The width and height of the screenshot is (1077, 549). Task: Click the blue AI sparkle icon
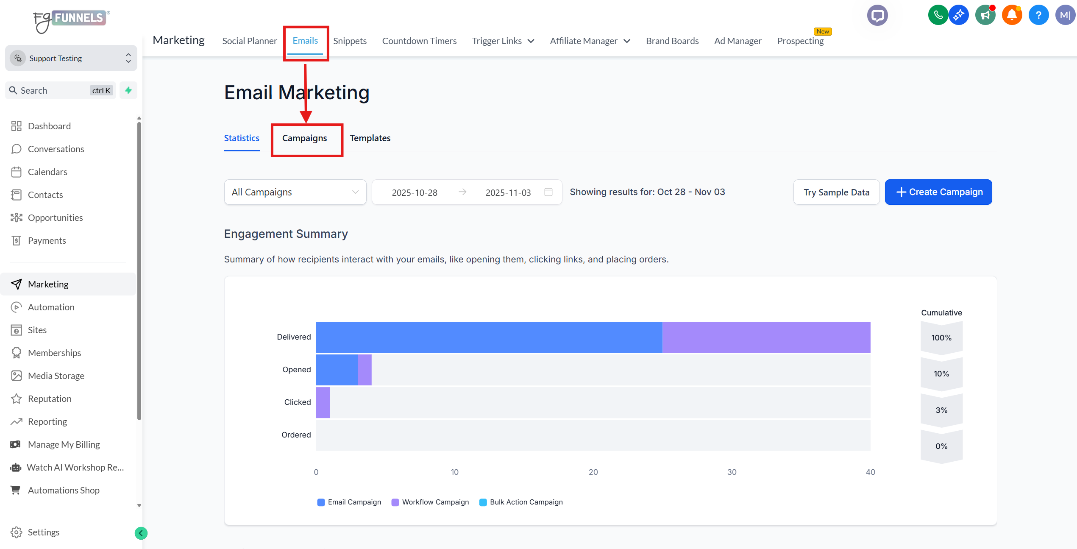coord(959,15)
